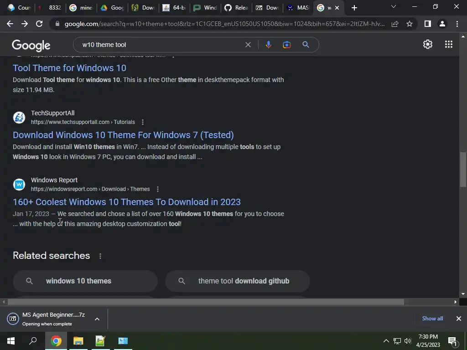Switch to the Google Drive tab
The image size is (467, 350).
click(112, 8)
